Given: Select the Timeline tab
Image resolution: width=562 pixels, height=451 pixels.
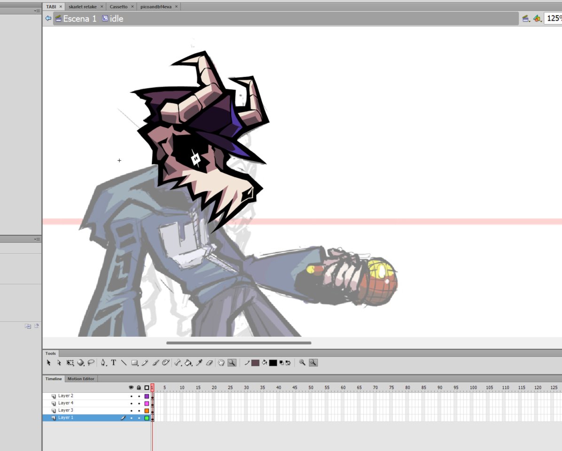Looking at the screenshot, I should coord(54,379).
